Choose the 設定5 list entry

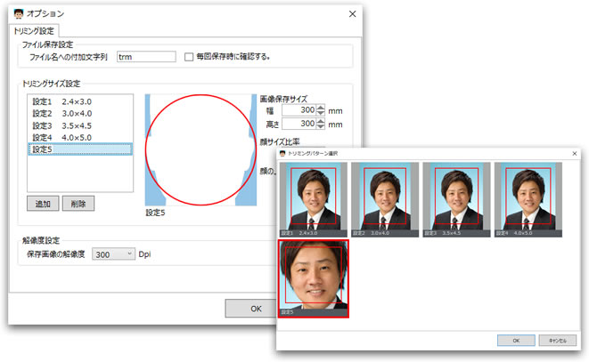78,149
